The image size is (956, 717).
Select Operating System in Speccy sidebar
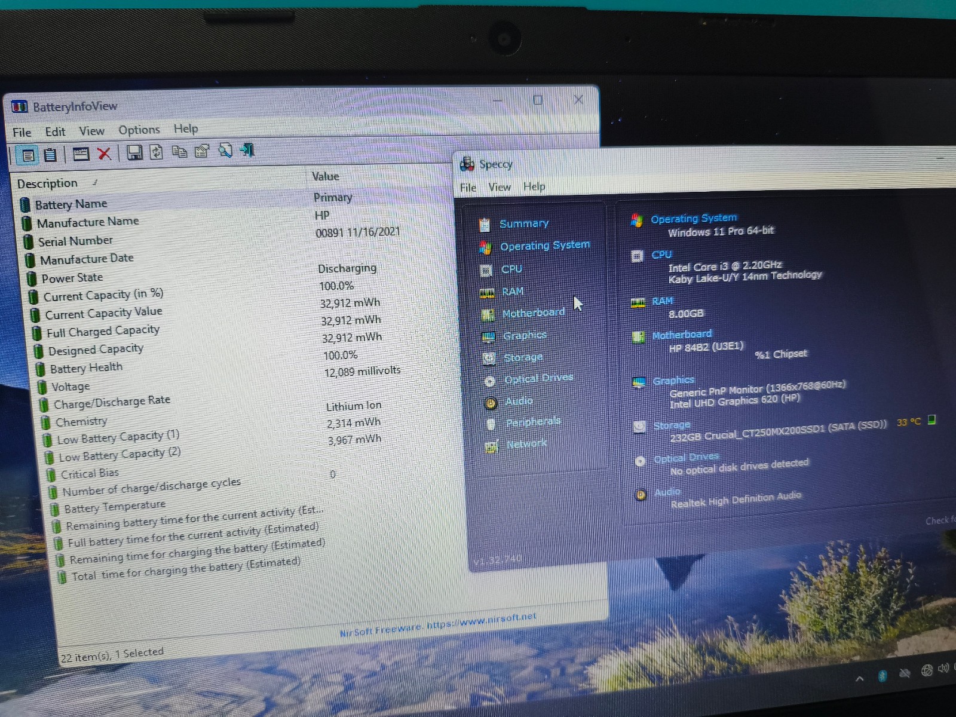(x=545, y=246)
